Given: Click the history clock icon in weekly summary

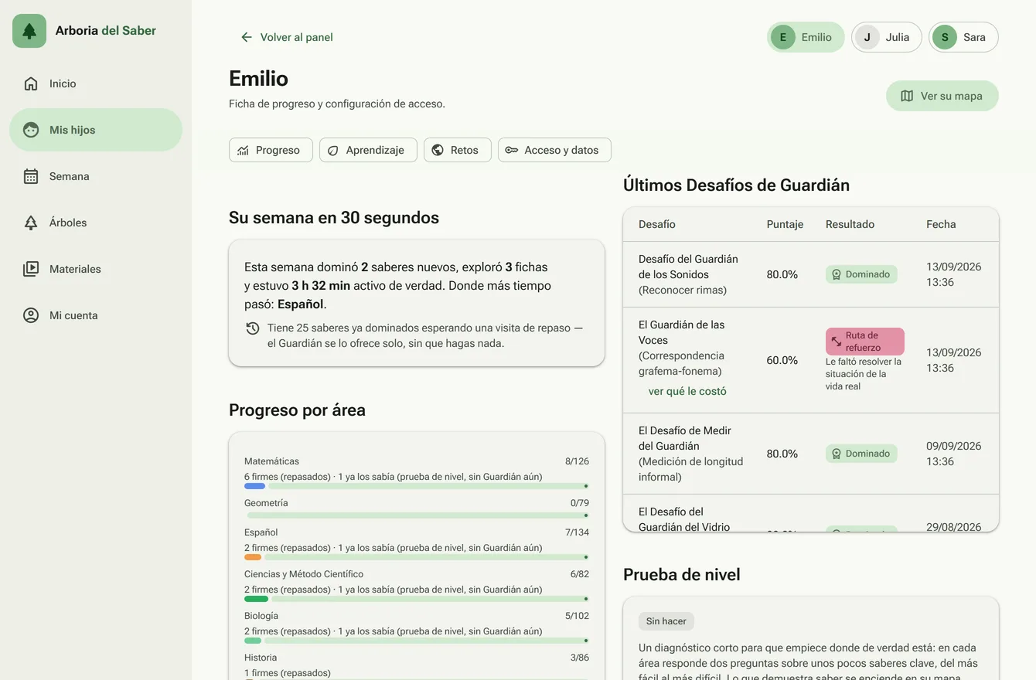Looking at the screenshot, I should (x=253, y=328).
